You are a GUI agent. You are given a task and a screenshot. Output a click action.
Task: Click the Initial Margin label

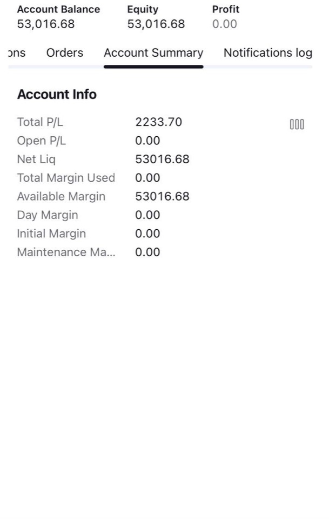[x=51, y=234]
